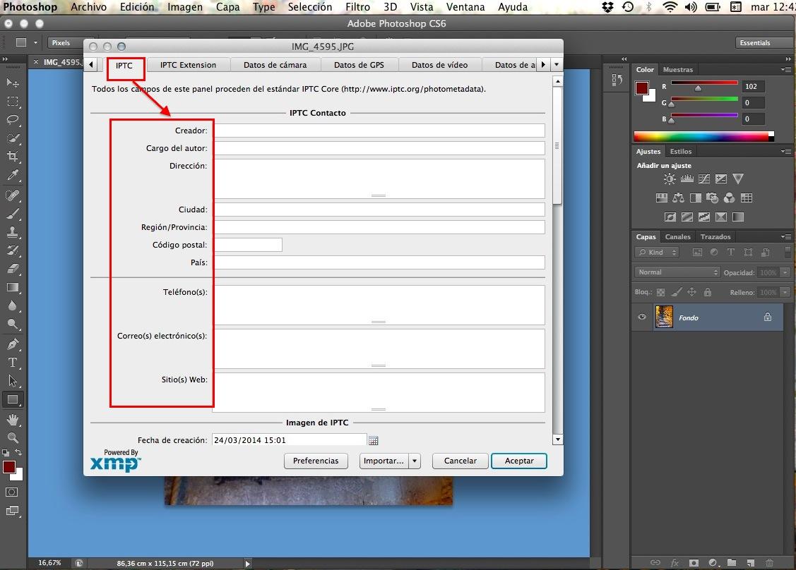
Task: Select the Hand tool
Action: (13, 419)
